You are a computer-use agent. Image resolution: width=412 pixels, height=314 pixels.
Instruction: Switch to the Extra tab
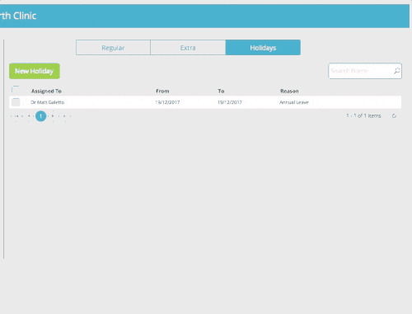click(x=188, y=48)
